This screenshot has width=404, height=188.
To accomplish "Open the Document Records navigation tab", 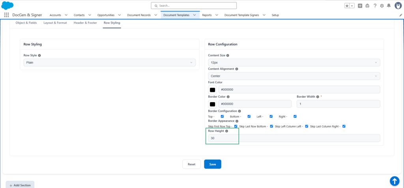I will point(139,15).
